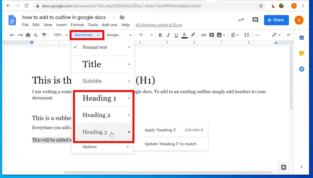The height and width of the screenshot is (178, 313).
Task: Select the Paint format tool
Action: [44, 35]
